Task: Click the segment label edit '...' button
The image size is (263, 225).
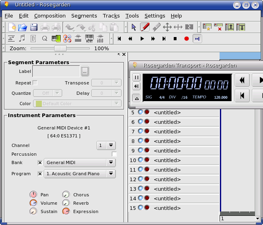Action: click(x=85, y=71)
